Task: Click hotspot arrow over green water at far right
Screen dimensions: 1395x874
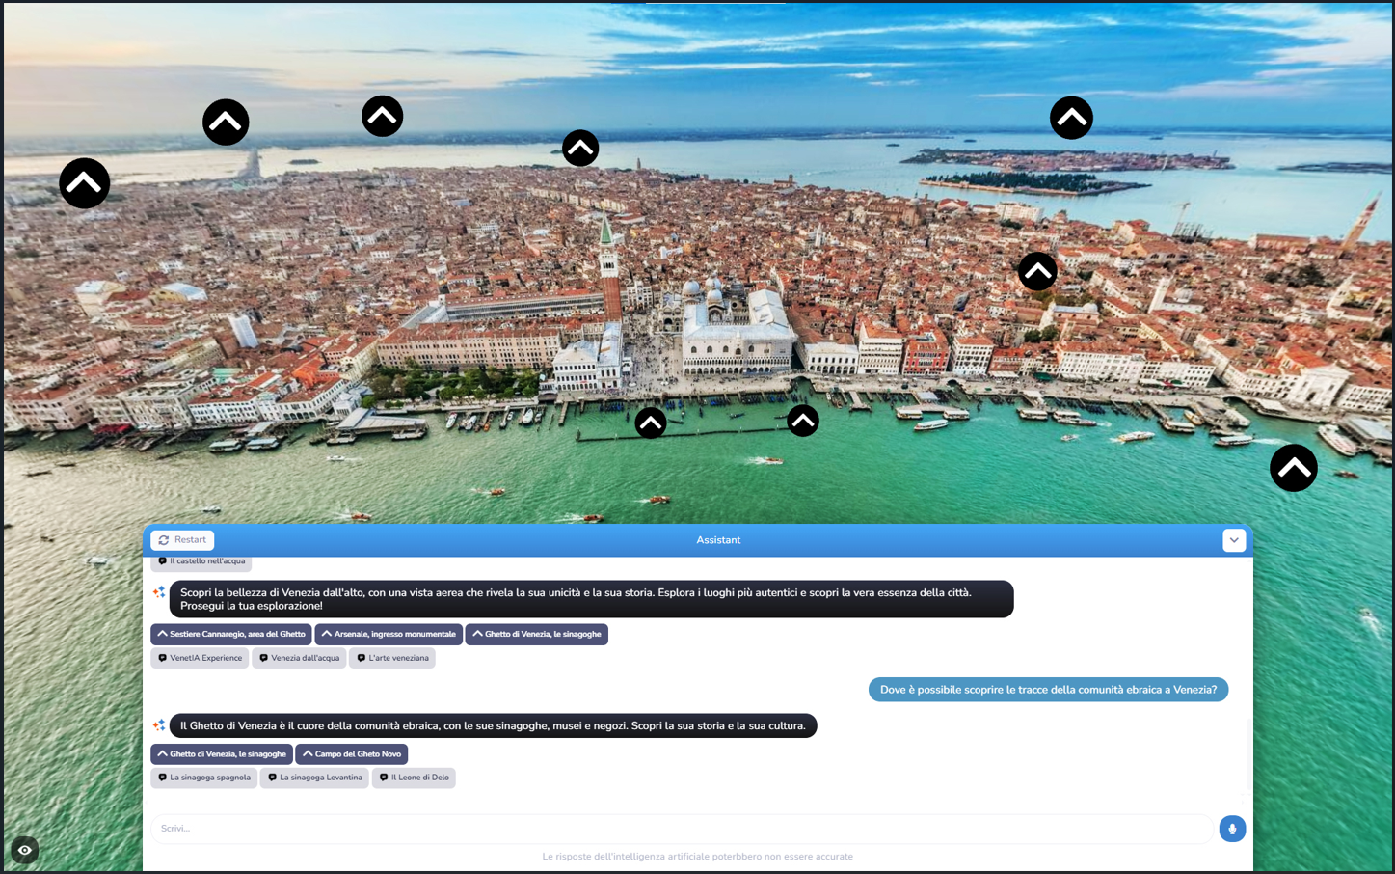Action: [1293, 468]
